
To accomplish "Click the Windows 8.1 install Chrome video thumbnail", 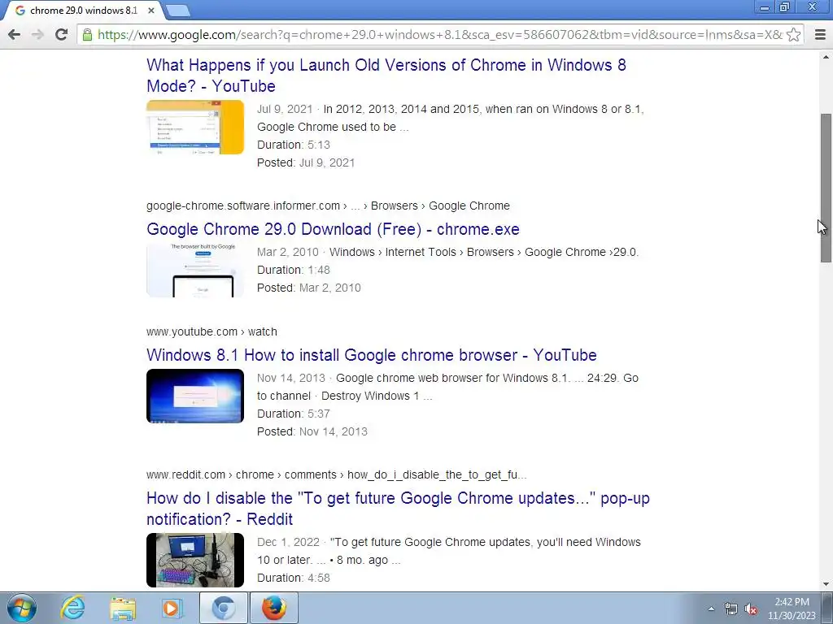I will 195,396.
